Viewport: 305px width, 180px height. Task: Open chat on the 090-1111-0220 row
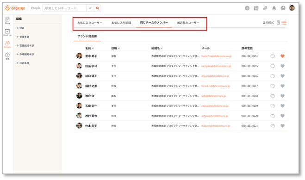click(273, 116)
